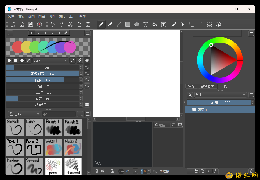The height and width of the screenshot is (180, 260).
Task: Select the Color picker eyedropper tool
Action: coord(174,24)
